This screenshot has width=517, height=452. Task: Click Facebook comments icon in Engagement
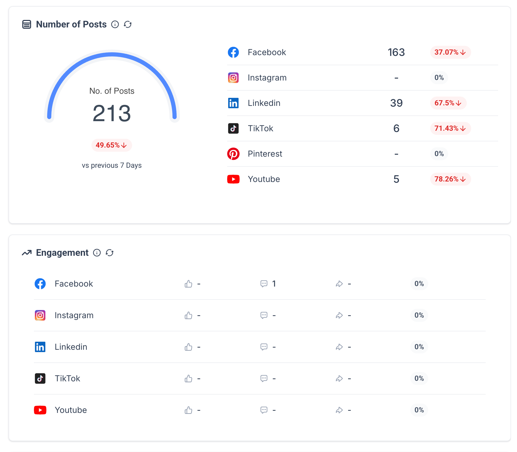click(264, 284)
